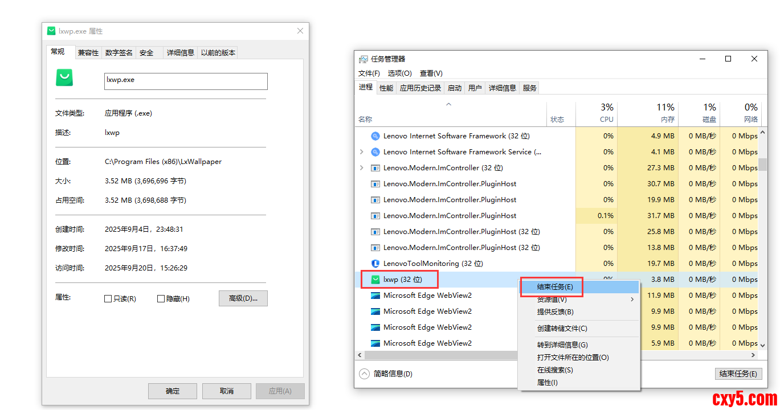Switch to the 应用历史记录 tab
This screenshot has height=410, width=780.
point(420,88)
